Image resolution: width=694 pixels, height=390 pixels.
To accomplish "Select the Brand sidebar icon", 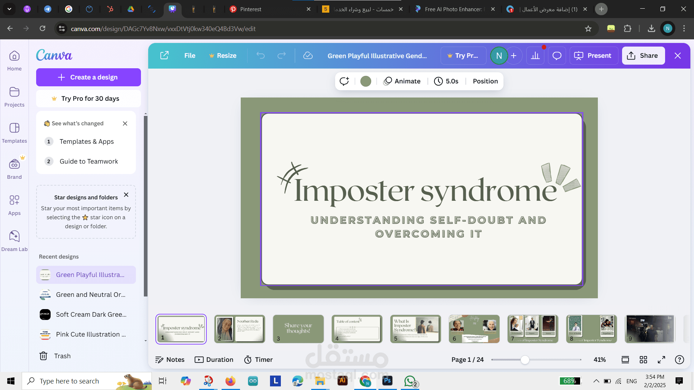I will (x=14, y=168).
